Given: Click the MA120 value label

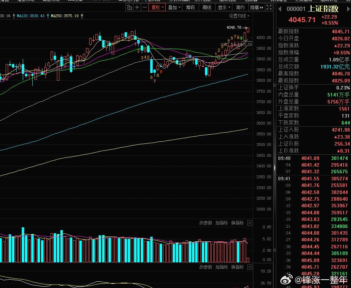Looking at the screenshot, I should pos(31,16).
